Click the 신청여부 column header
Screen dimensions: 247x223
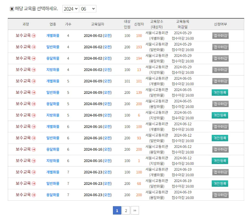pos(221,24)
